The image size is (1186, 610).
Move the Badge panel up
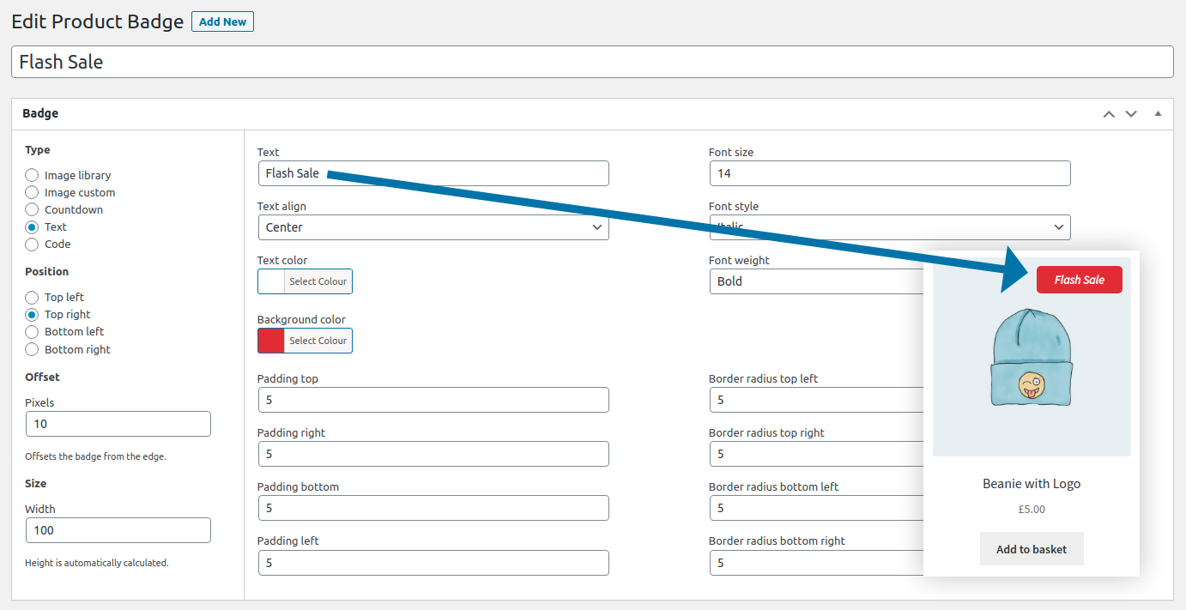coord(1109,114)
